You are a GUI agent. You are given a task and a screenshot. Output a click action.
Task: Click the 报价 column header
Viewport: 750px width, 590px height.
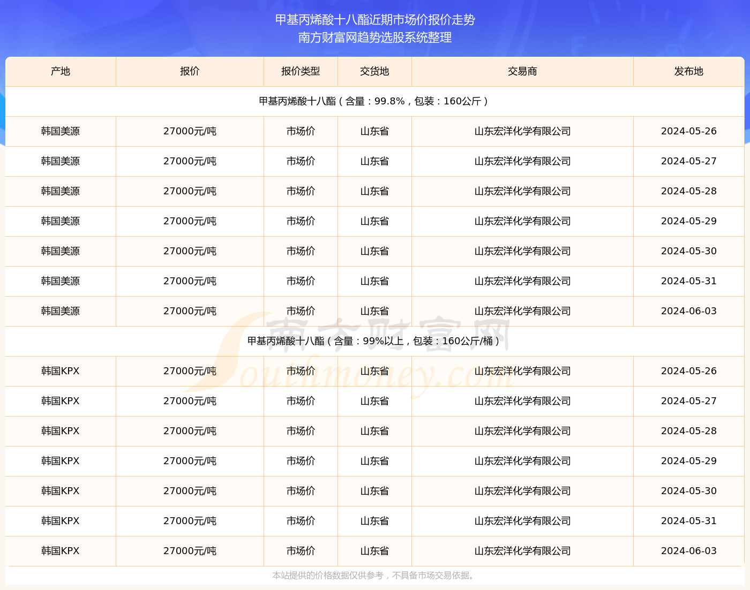coord(190,71)
